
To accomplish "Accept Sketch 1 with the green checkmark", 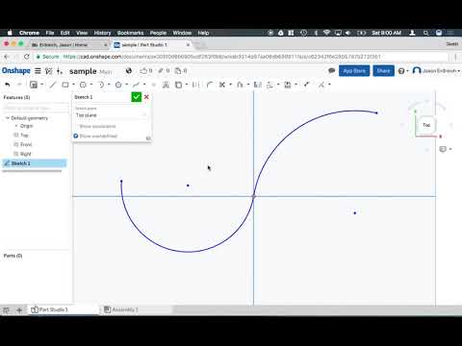I will click(137, 97).
